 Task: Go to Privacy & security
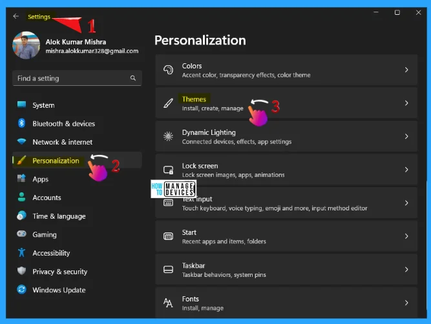(x=77, y=272)
